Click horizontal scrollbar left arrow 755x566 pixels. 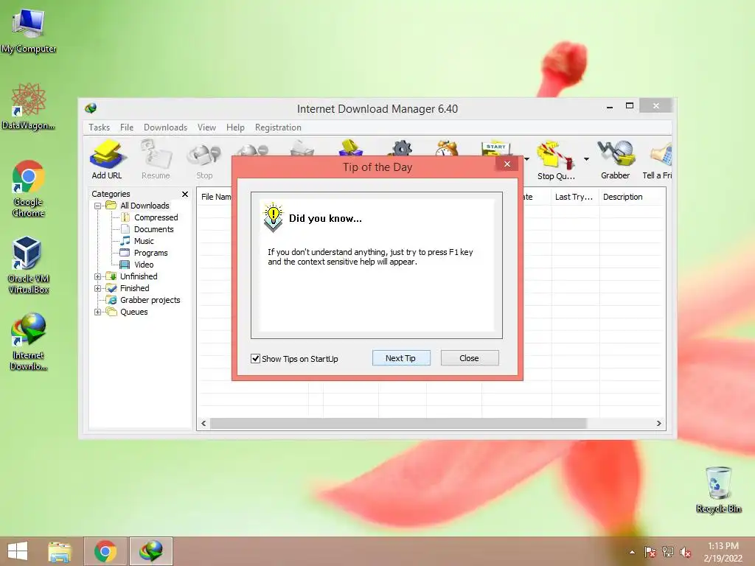point(203,424)
